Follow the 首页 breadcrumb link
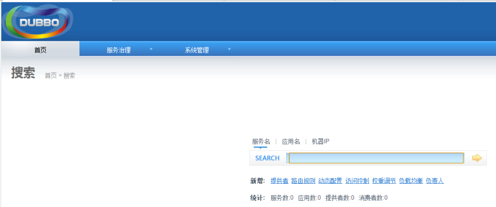Screen dimensions: 496x207 tap(51, 75)
